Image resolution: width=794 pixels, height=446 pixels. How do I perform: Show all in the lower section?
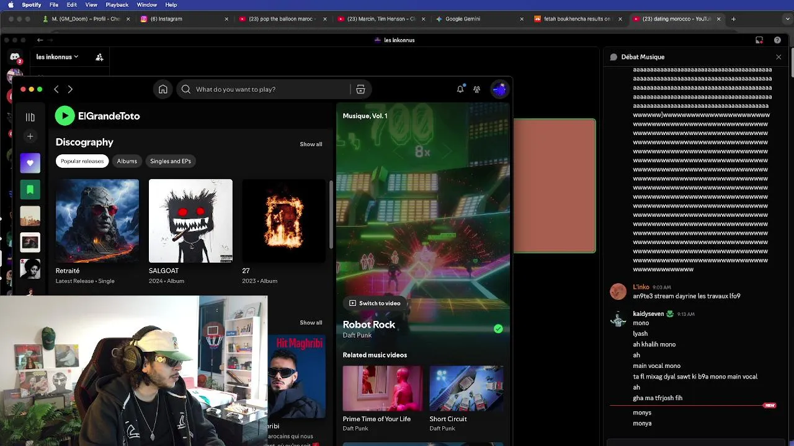311,323
